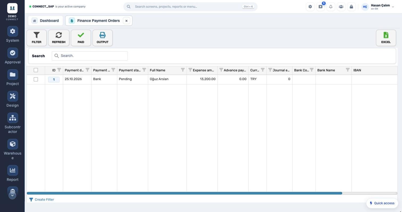This screenshot has width=402, height=212.
Task: Tick the select-all checkbox in header
Action: 36,70
